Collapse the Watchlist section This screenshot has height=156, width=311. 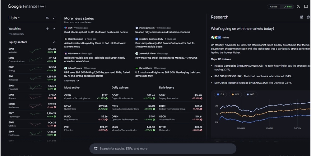tap(54, 29)
